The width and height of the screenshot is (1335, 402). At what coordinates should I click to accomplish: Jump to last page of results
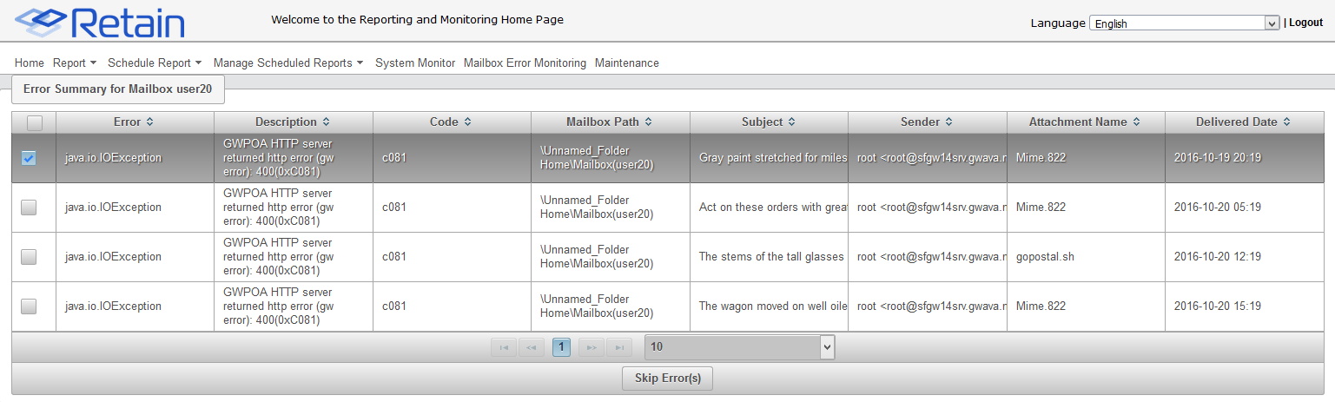pyautogui.click(x=619, y=348)
